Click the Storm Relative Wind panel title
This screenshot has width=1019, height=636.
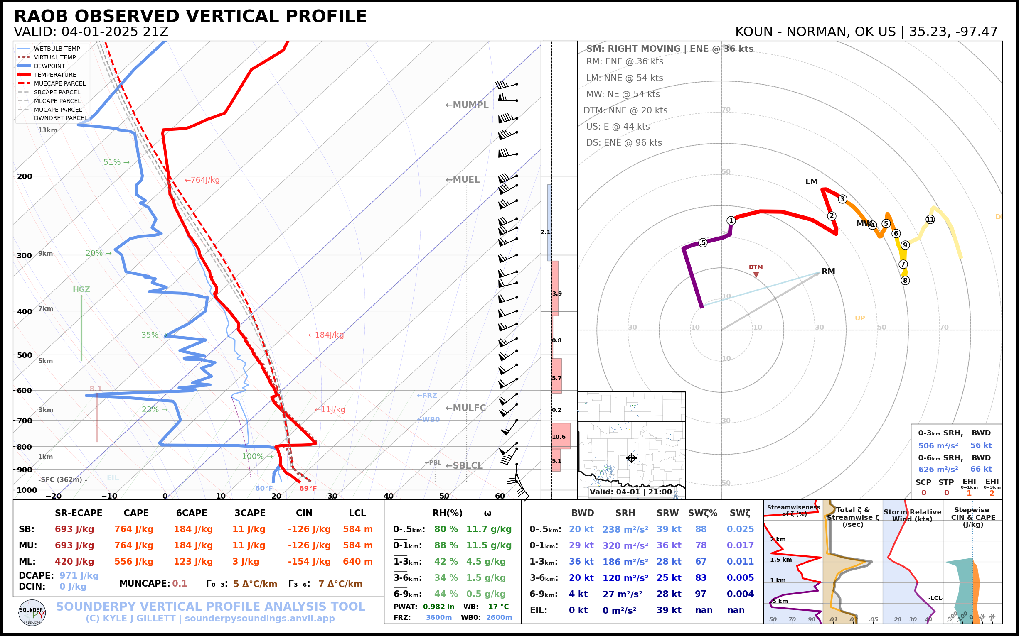[912, 515]
